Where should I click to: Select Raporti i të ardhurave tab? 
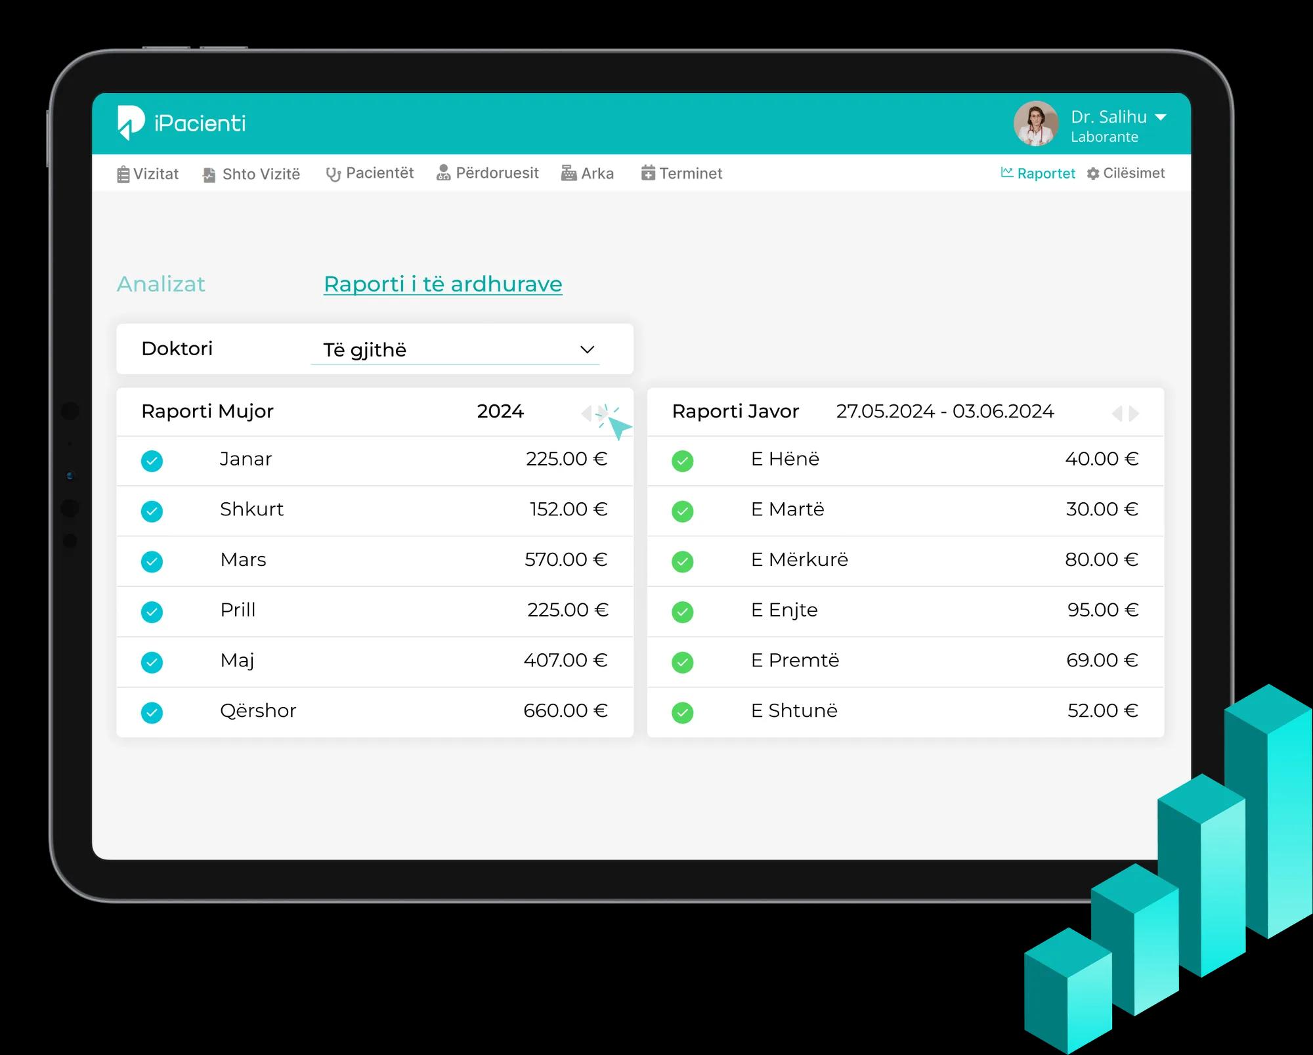tap(443, 284)
